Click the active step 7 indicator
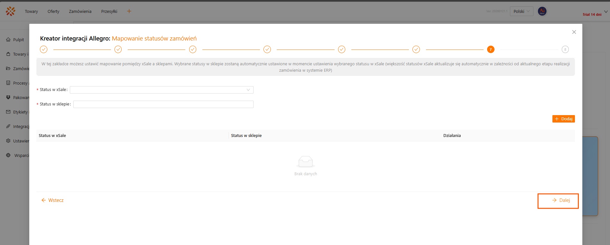This screenshot has width=610, height=245. pos(491,50)
